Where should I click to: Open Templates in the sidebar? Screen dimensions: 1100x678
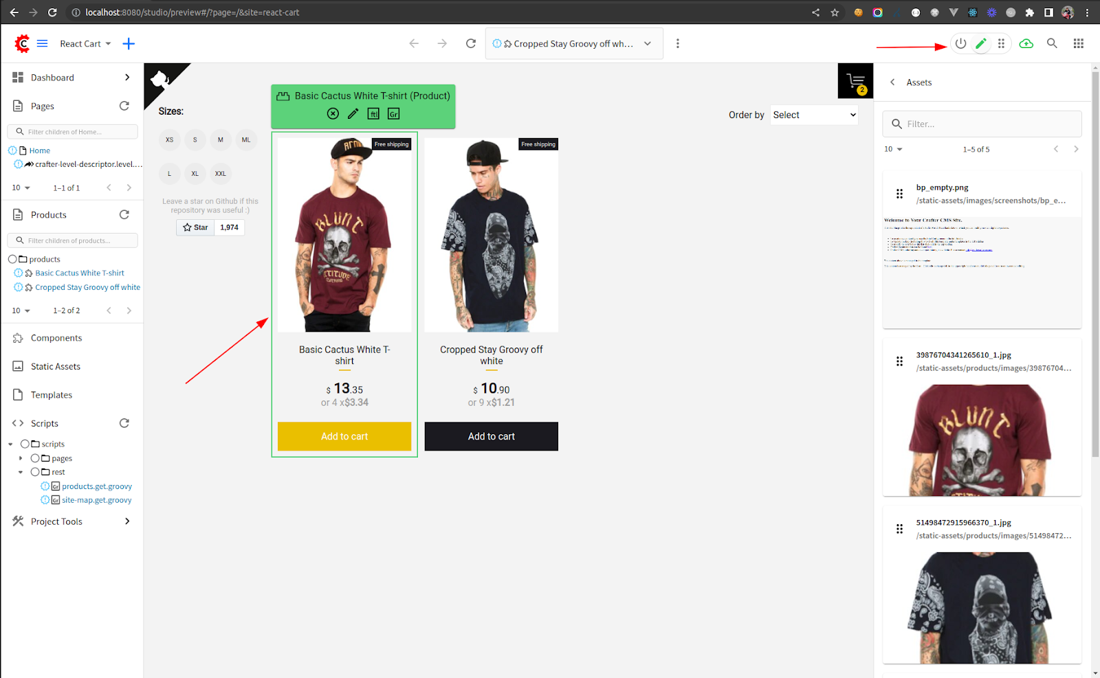click(52, 395)
